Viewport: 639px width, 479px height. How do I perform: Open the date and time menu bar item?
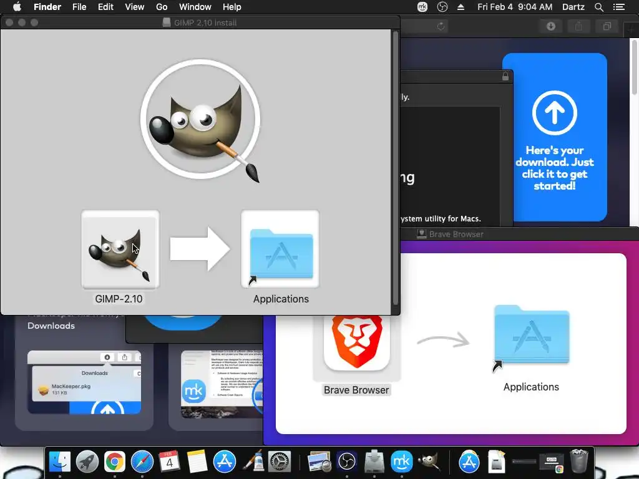pyautogui.click(x=515, y=7)
